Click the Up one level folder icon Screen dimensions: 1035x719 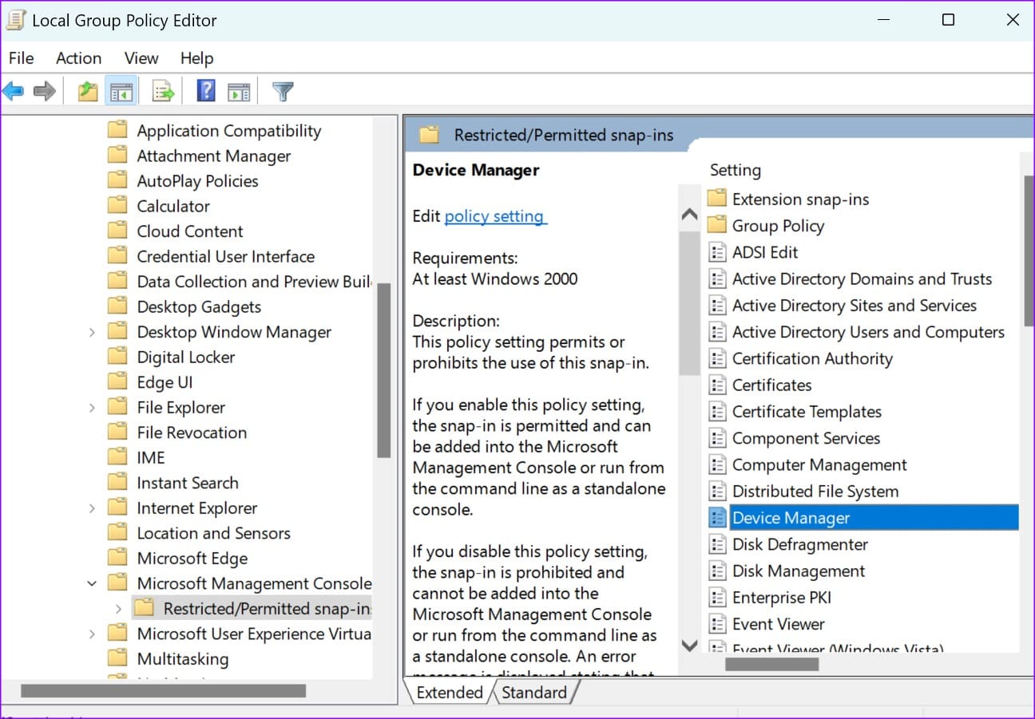click(x=86, y=90)
